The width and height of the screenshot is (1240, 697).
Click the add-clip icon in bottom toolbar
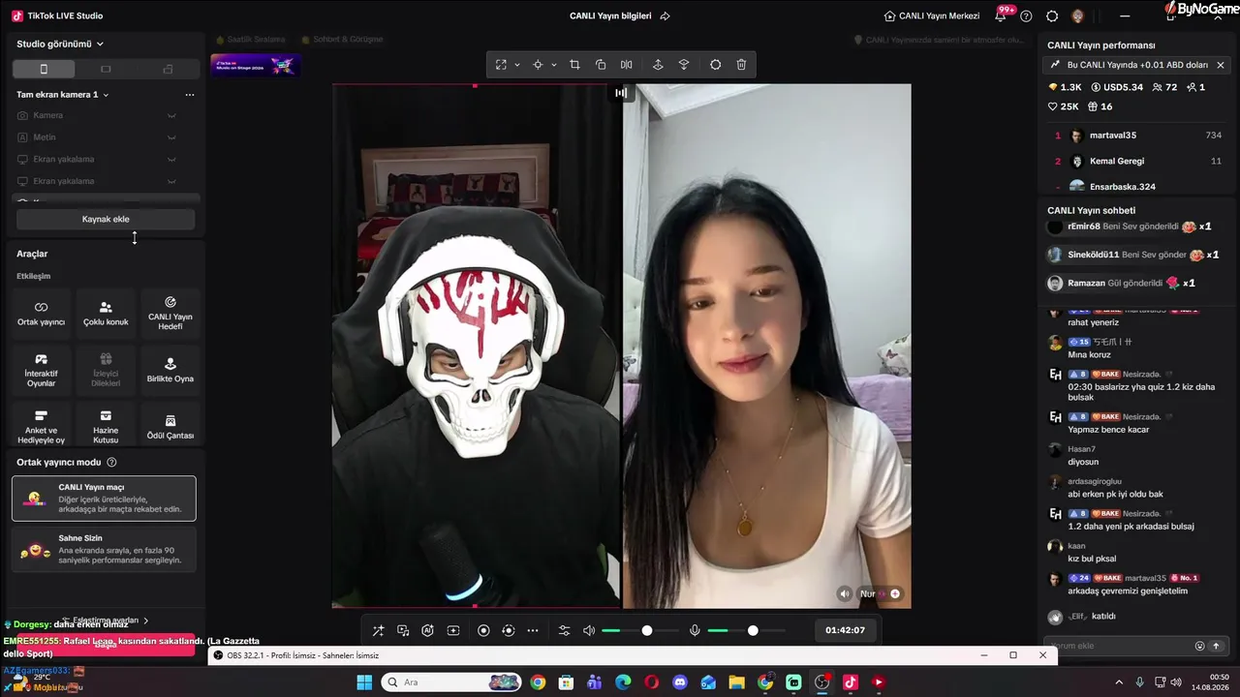click(452, 630)
